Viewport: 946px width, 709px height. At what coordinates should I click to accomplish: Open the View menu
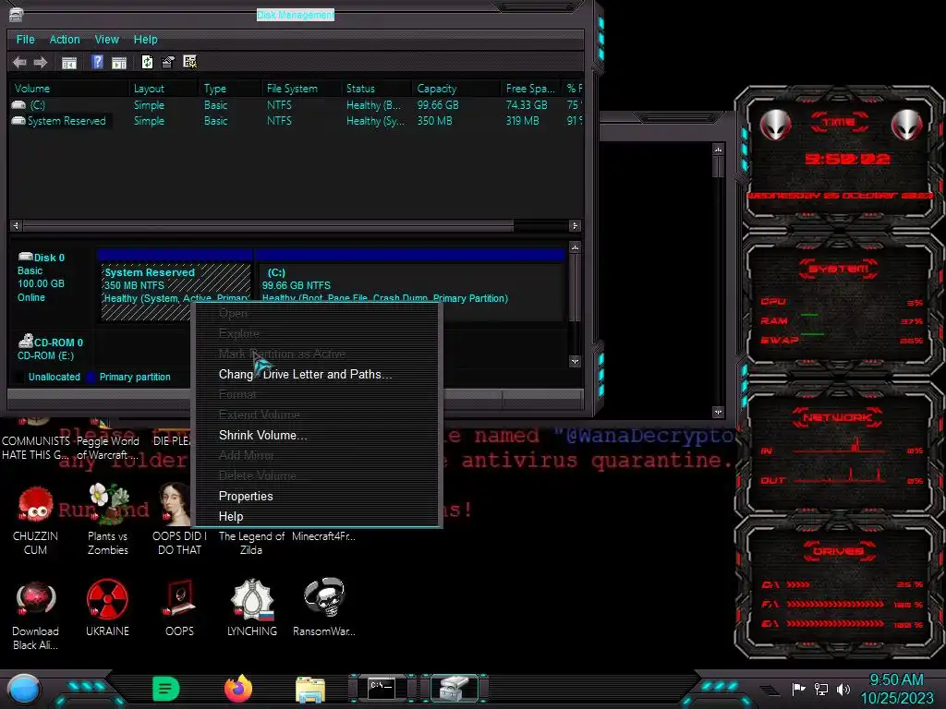coord(107,39)
